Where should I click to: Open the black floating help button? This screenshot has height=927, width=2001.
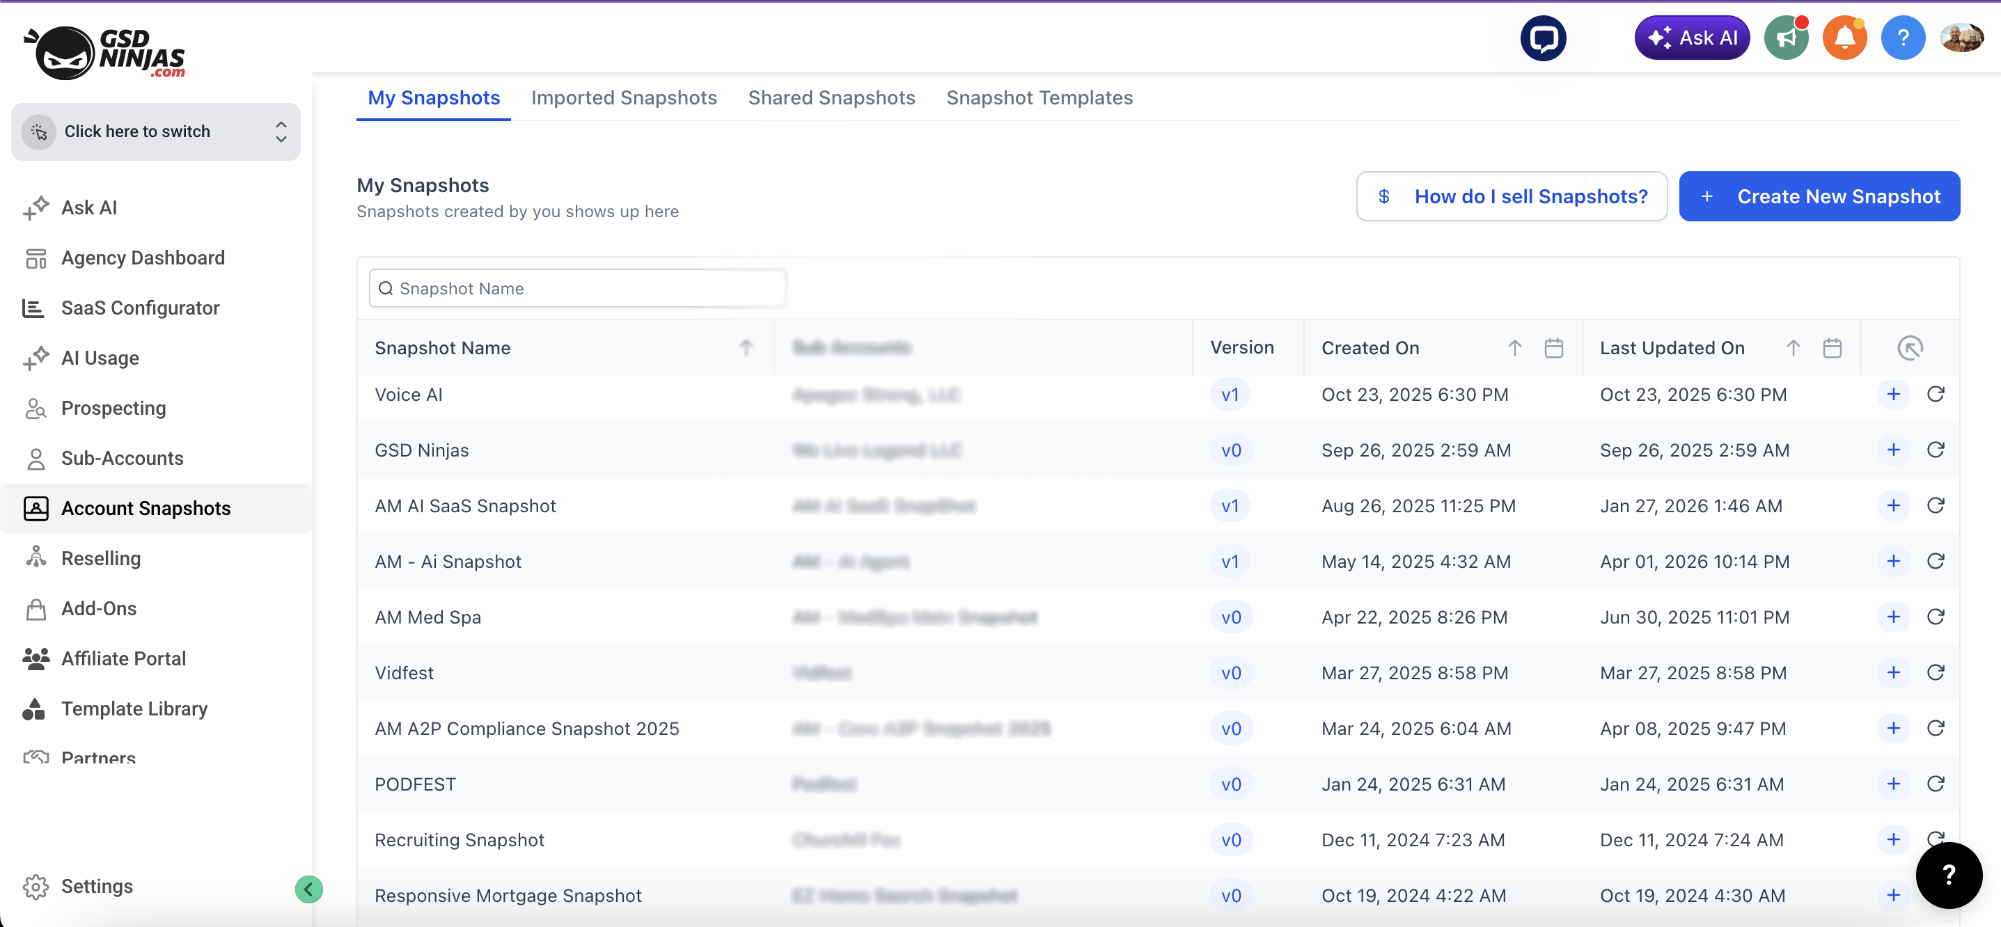click(x=1948, y=875)
